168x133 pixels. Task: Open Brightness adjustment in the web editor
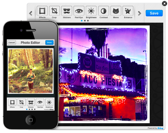[x=91, y=11]
